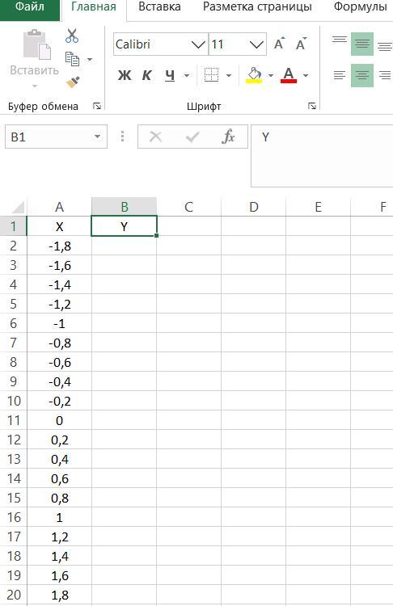Toggle italic К formatting
The image size is (393, 606).
(146, 75)
